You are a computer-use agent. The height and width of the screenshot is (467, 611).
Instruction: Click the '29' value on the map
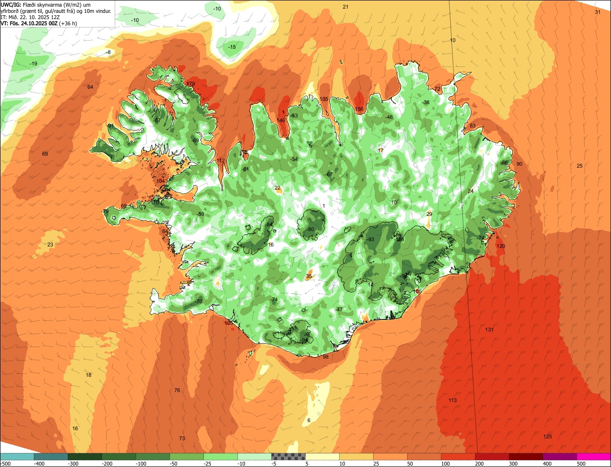429,214
